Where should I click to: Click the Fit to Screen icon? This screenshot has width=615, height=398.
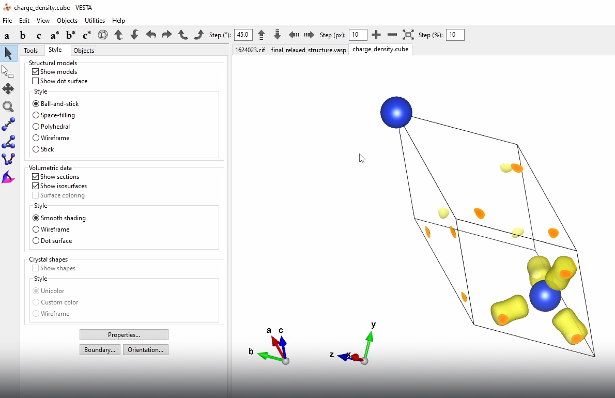pos(408,35)
